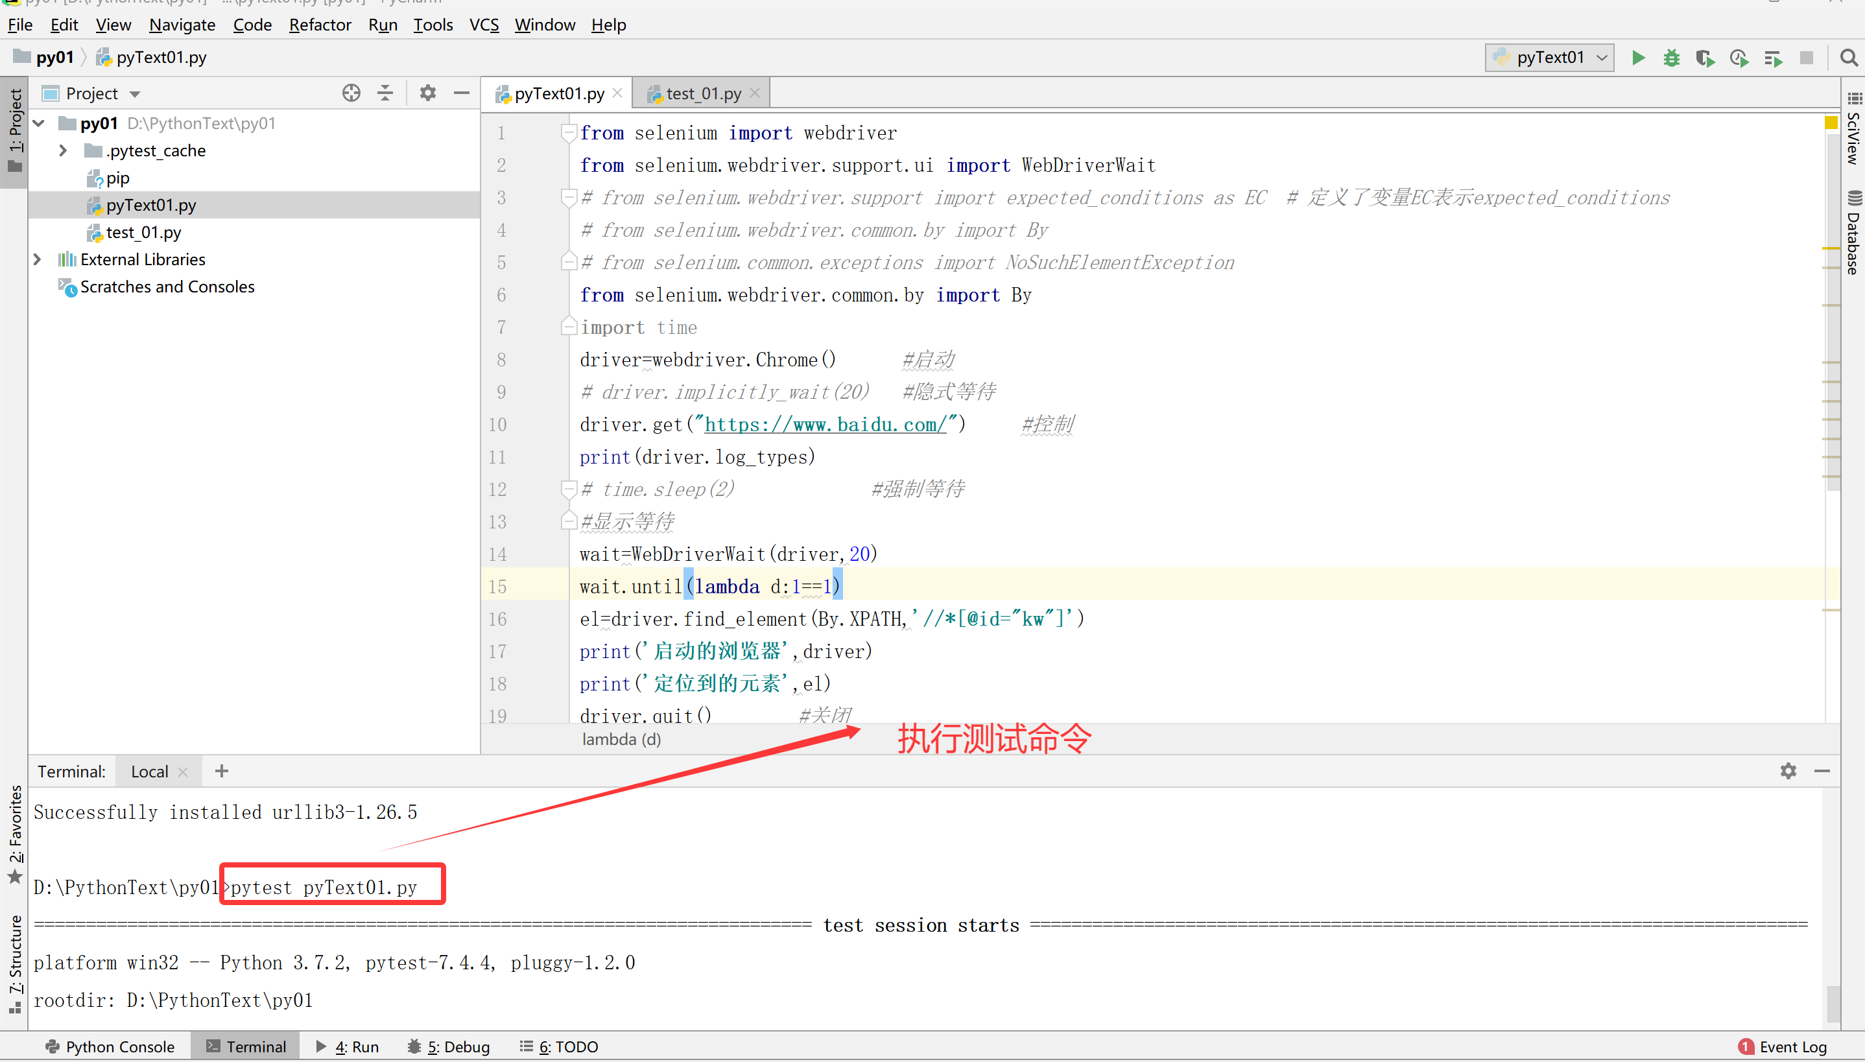1865x1062 pixels.
Task: Click fold marker at line 7
Action: click(x=569, y=327)
